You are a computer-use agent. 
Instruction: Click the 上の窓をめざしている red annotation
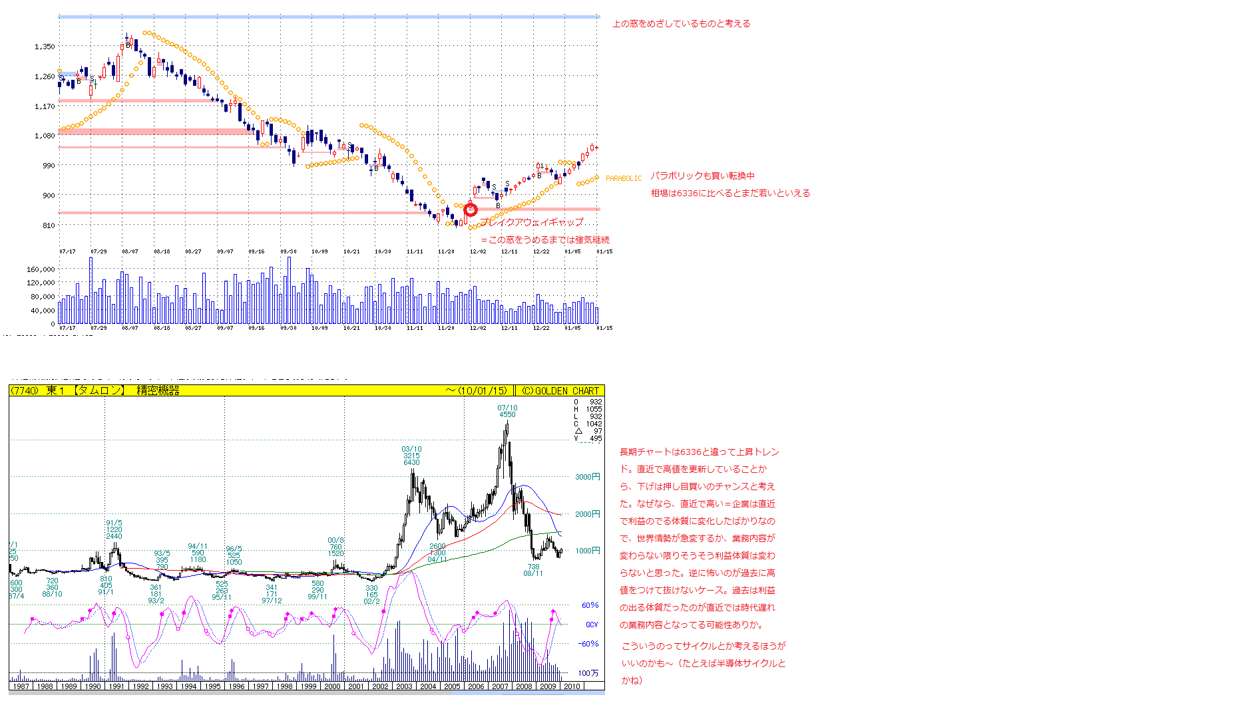click(681, 24)
